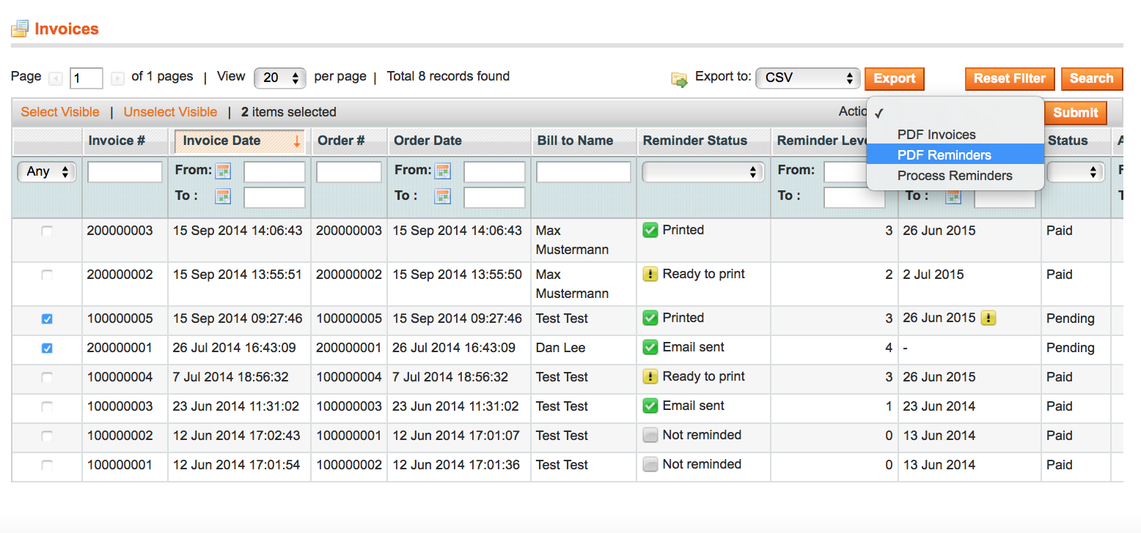The height and width of the screenshot is (533, 1141).
Task: Click the export folder icon beside Export to
Action: (x=679, y=79)
